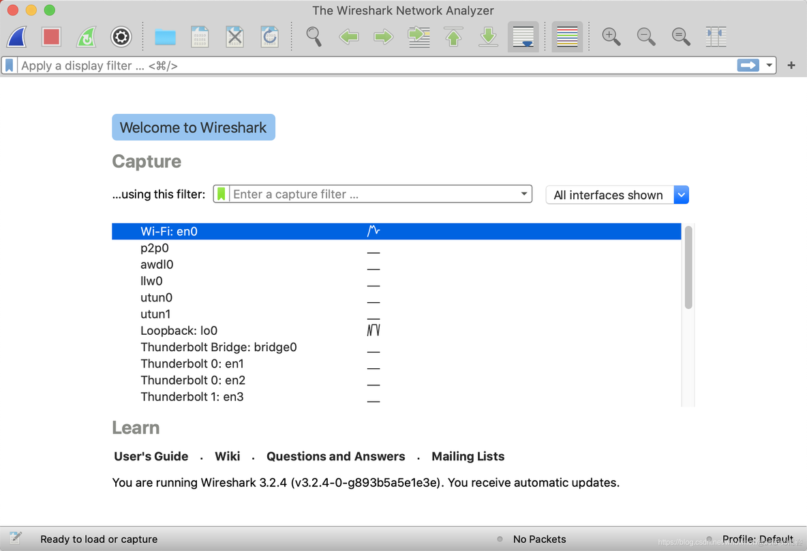Click the No Packets status text
Screen dimensions: 807x551
tap(539, 539)
